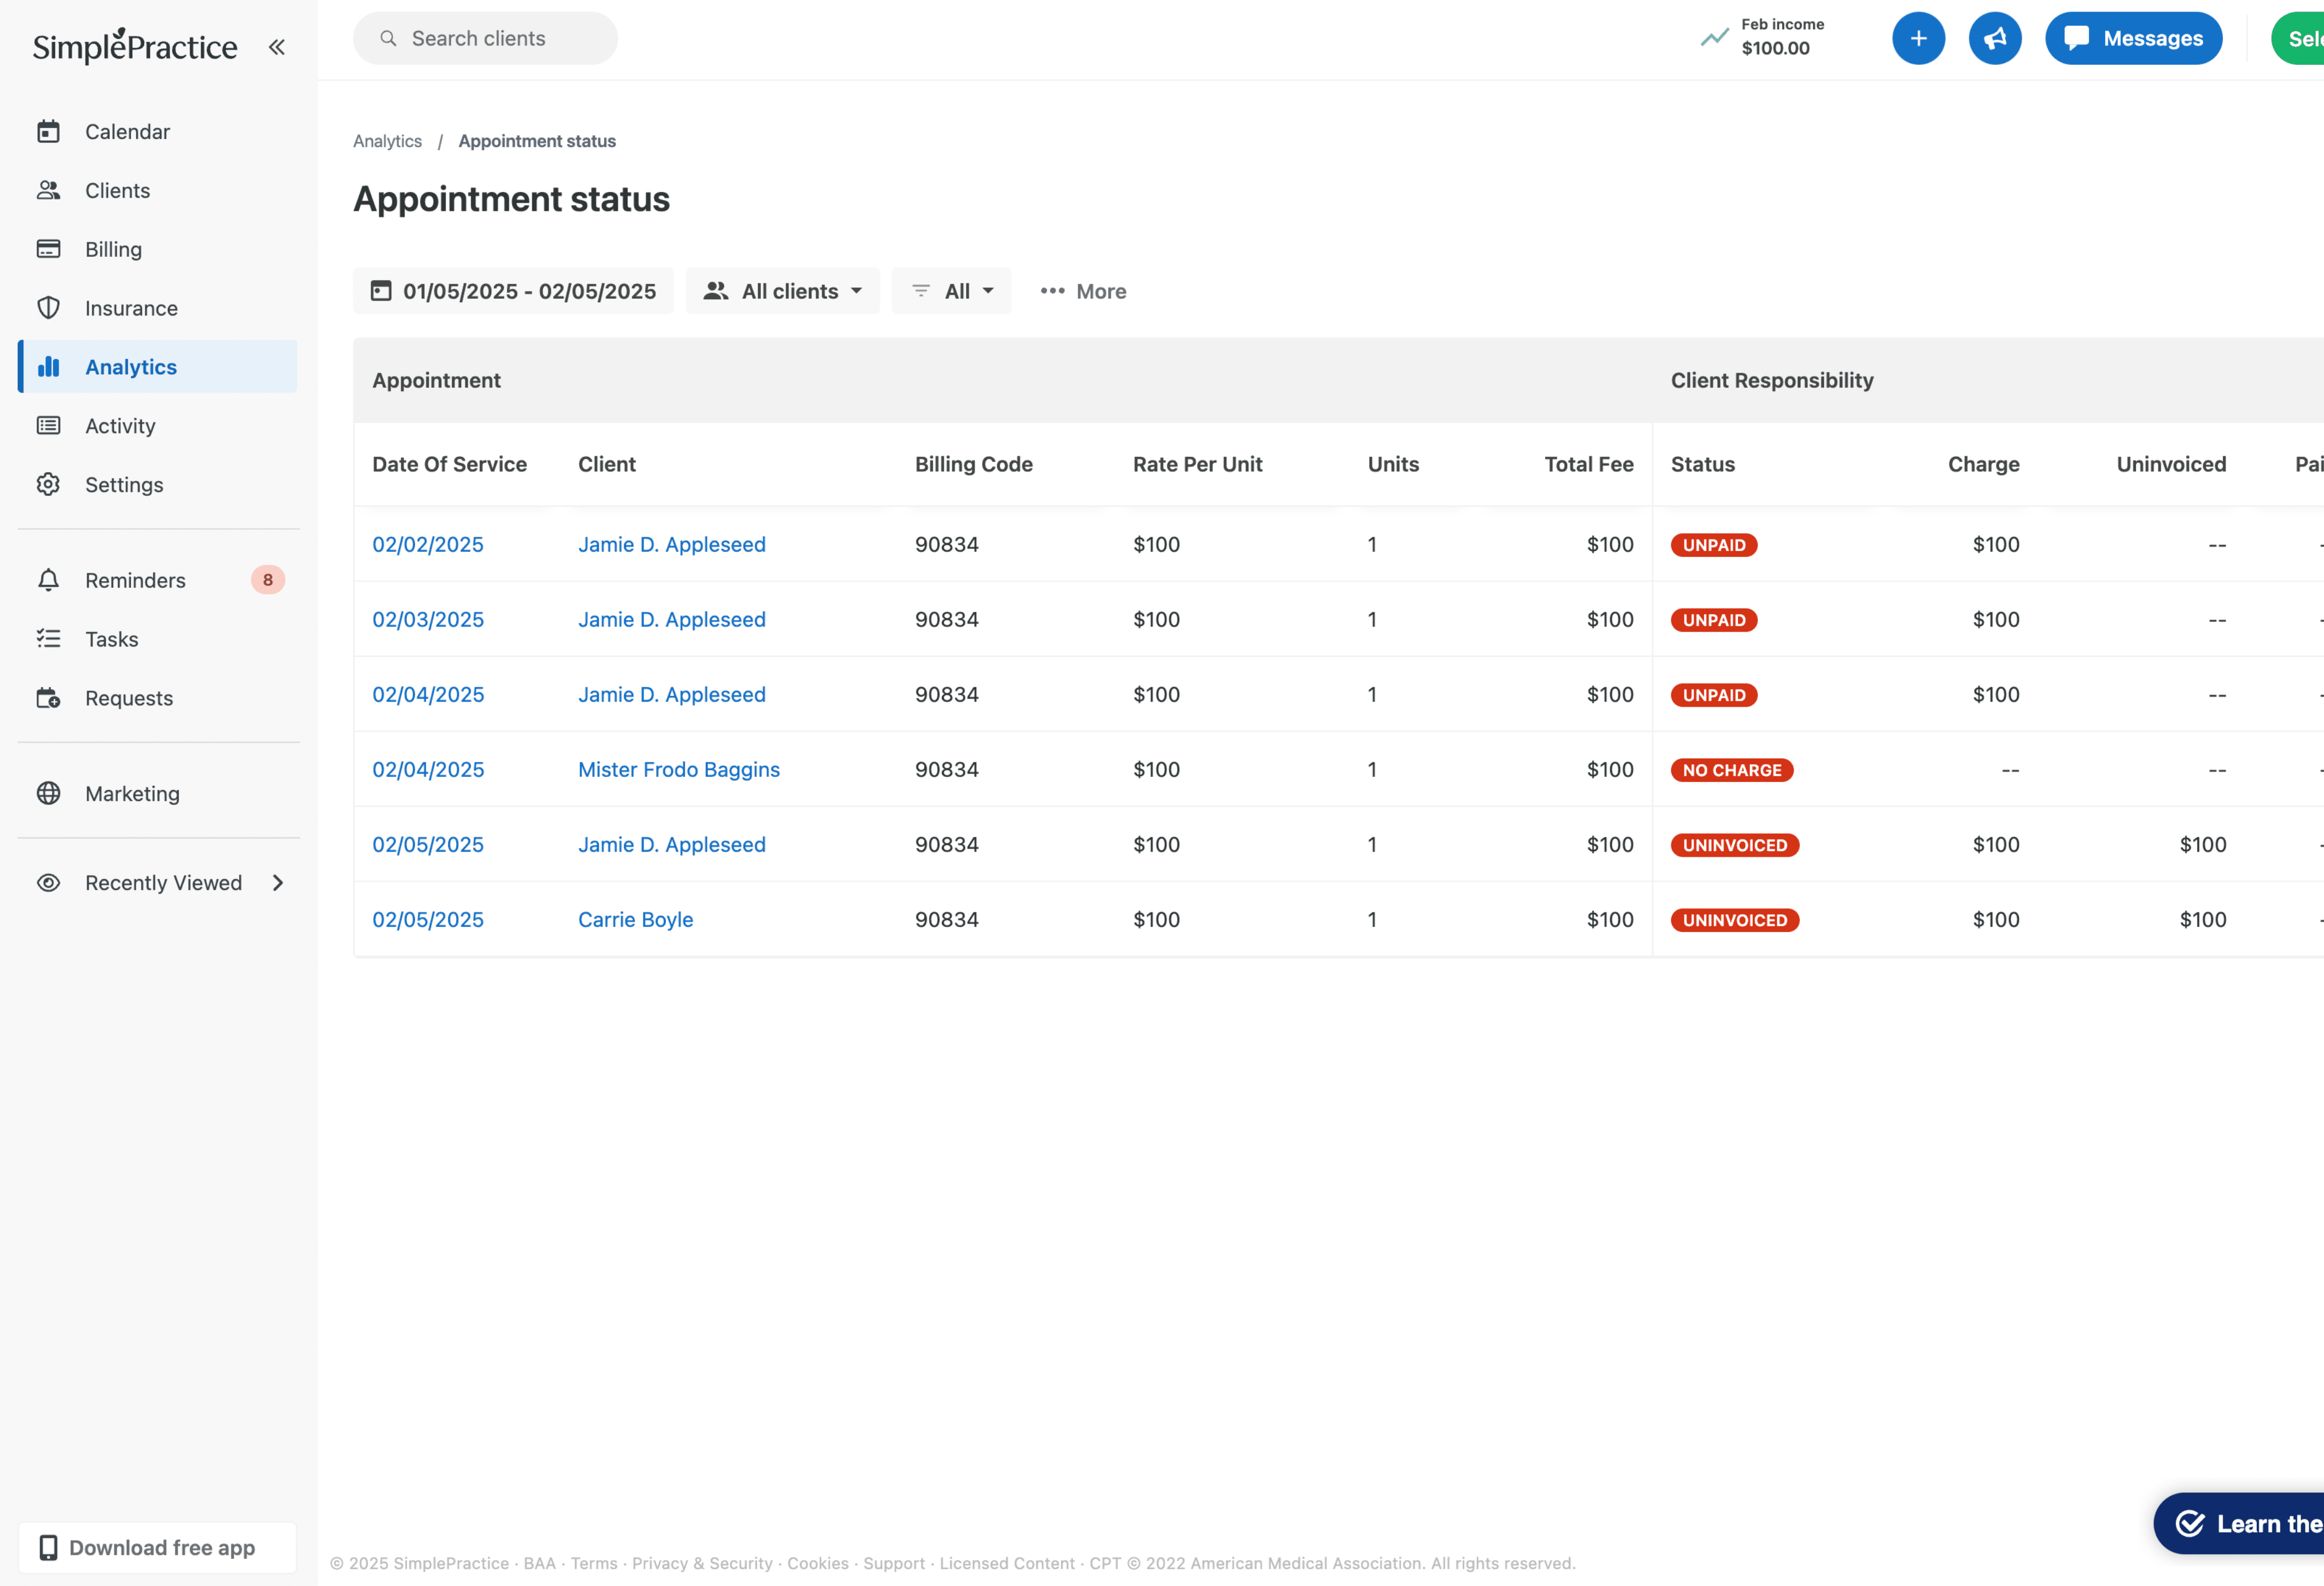Go to Insurance in the sidebar
The image size is (2324, 1586).
click(x=131, y=308)
